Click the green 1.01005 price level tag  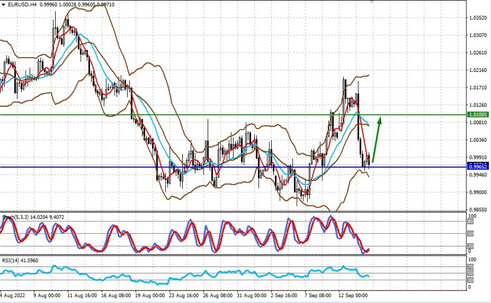[478, 114]
